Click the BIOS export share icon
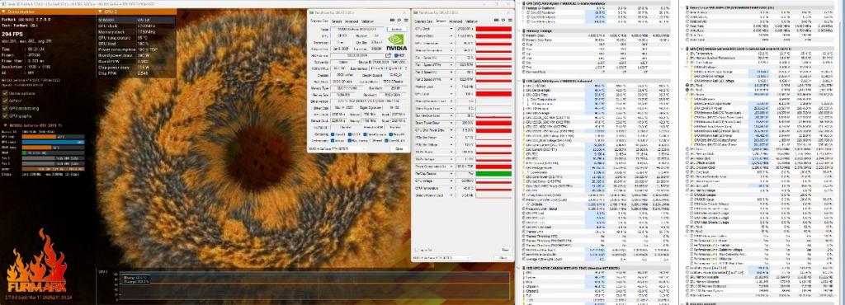Screen dimensions: 845x305 [x=389, y=55]
